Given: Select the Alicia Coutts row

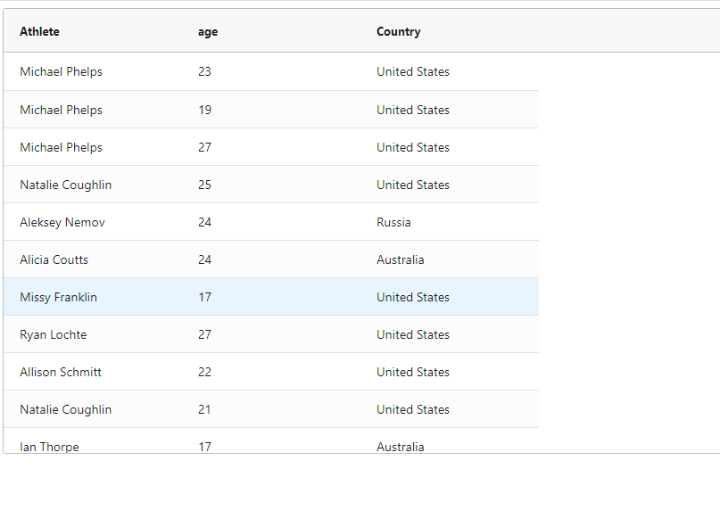Looking at the screenshot, I should [271, 259].
